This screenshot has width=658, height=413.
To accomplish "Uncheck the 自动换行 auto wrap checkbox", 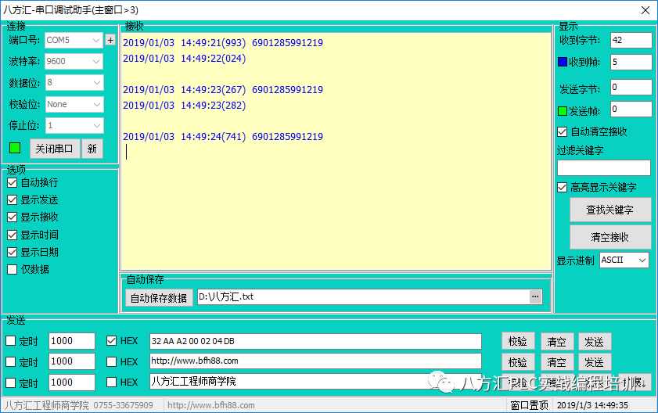I will 12,182.
